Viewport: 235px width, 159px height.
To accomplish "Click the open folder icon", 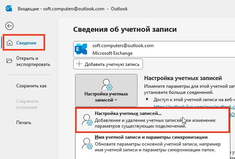I will (x=9, y=61).
